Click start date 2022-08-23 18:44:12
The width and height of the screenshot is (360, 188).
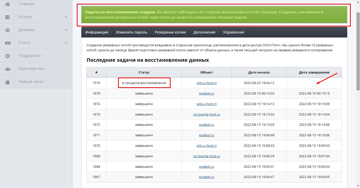pos(259,83)
